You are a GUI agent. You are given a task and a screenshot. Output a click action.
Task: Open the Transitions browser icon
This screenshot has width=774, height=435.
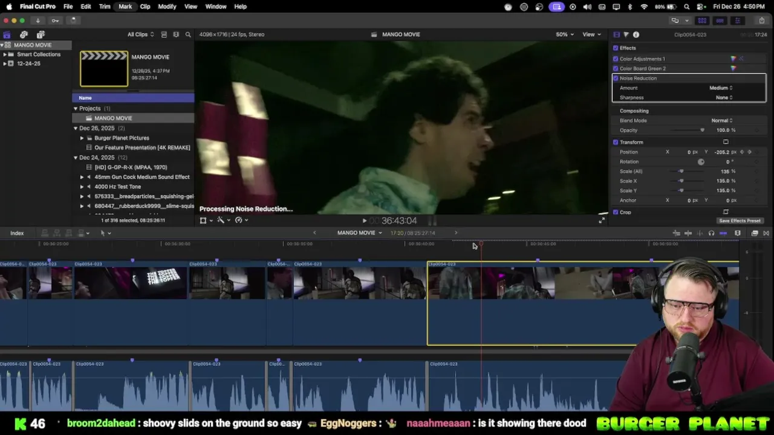click(766, 233)
